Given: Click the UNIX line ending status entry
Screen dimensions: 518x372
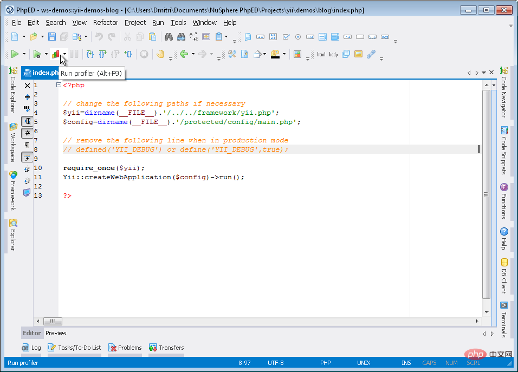Looking at the screenshot, I should (364, 363).
